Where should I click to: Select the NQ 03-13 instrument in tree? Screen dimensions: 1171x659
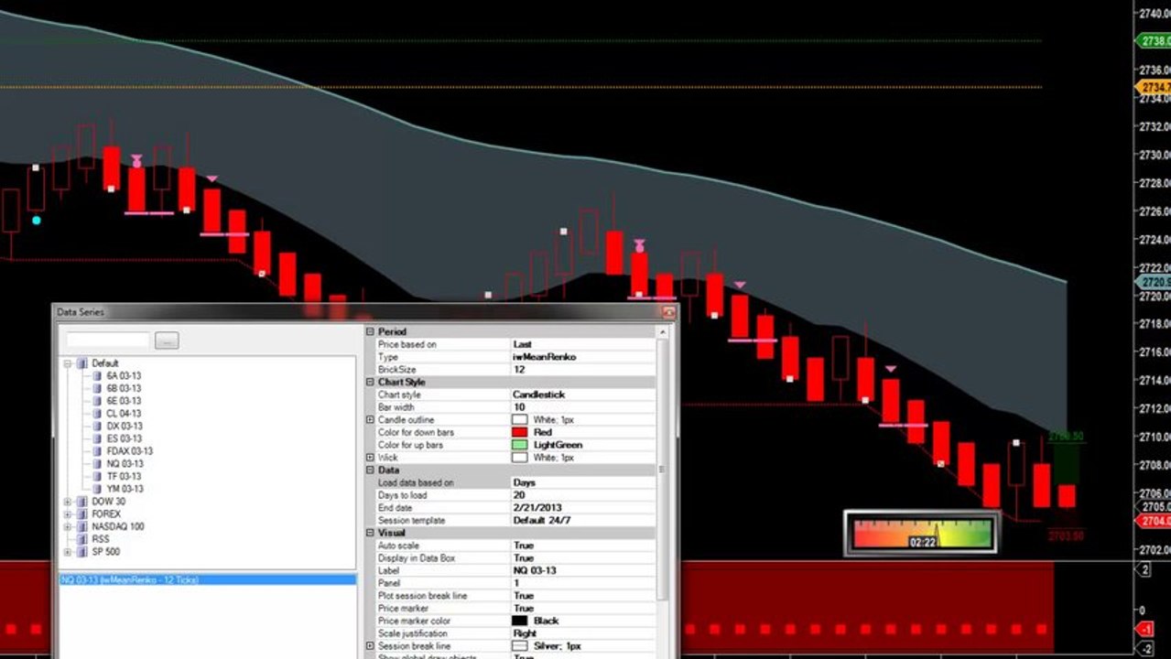(125, 464)
